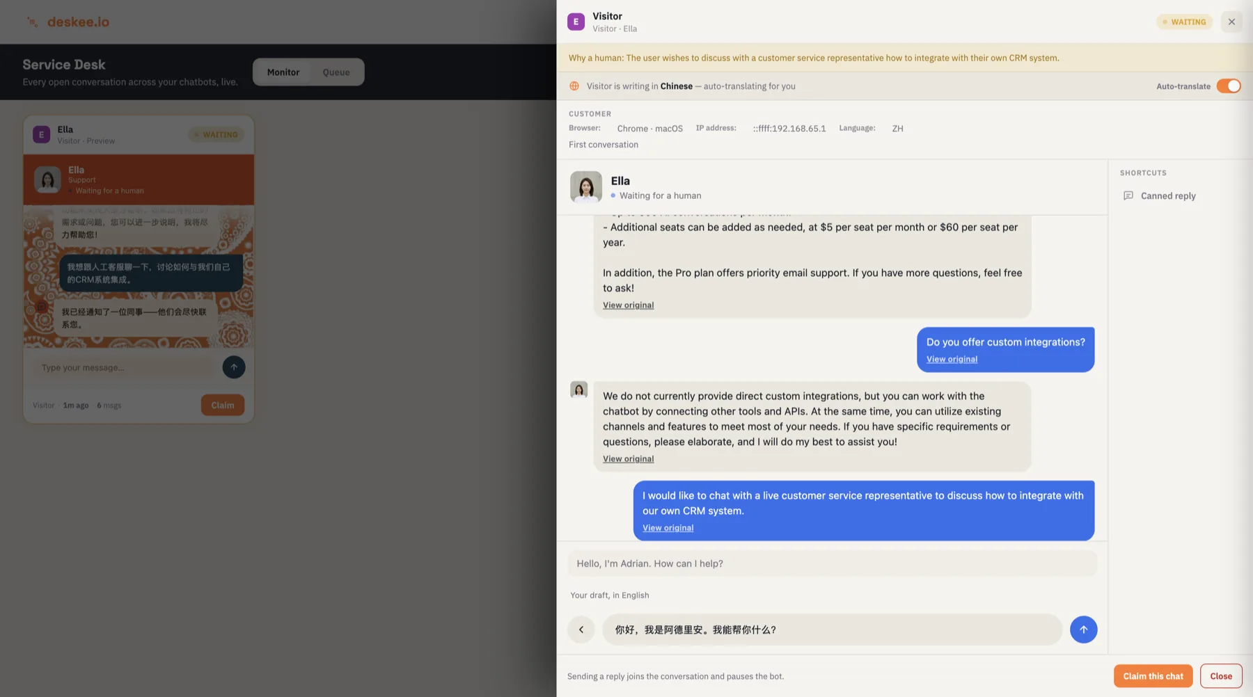1253x697 pixels.
Task: Claim the conversation on Ella's card
Action: (x=223, y=406)
